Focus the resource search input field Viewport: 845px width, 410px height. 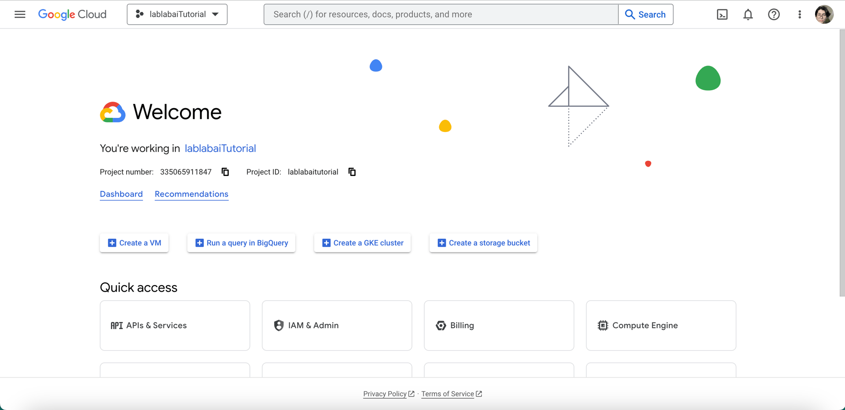[x=441, y=15]
